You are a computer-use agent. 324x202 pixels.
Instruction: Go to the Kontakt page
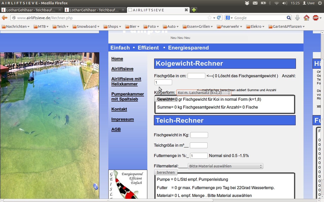pos(119,109)
